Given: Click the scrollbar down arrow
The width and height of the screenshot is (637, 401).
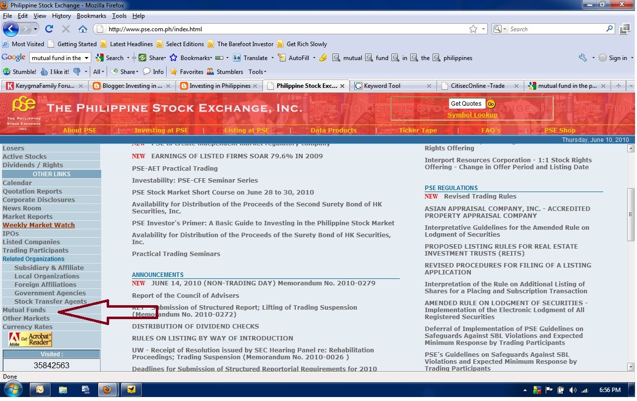Looking at the screenshot, I should pyautogui.click(x=631, y=367).
